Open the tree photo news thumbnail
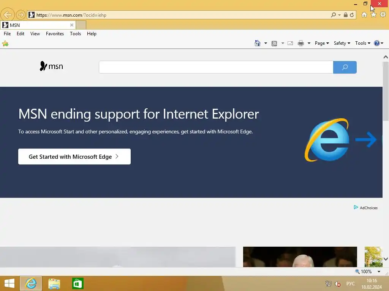The width and height of the screenshot is (389, 291). tap(373, 257)
